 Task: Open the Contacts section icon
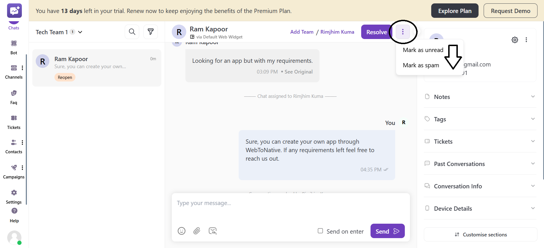tap(14, 142)
